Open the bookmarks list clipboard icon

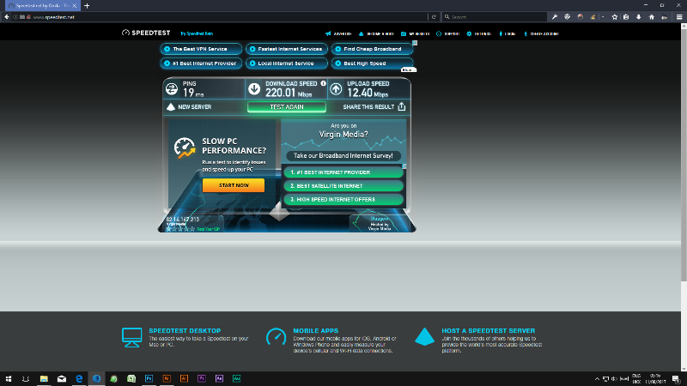626,17
